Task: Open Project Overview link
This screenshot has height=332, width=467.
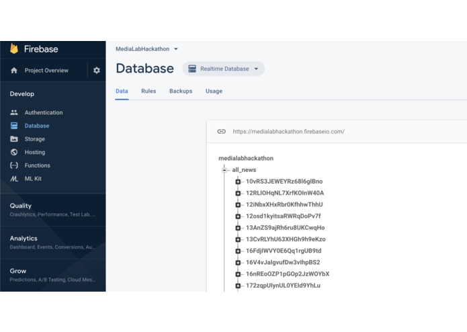Action: (46, 71)
